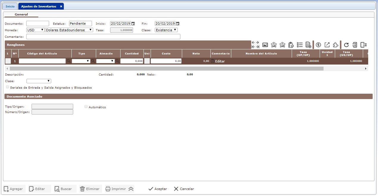Switch to the Inicio tab
378x196 pixels.
click(10, 6)
